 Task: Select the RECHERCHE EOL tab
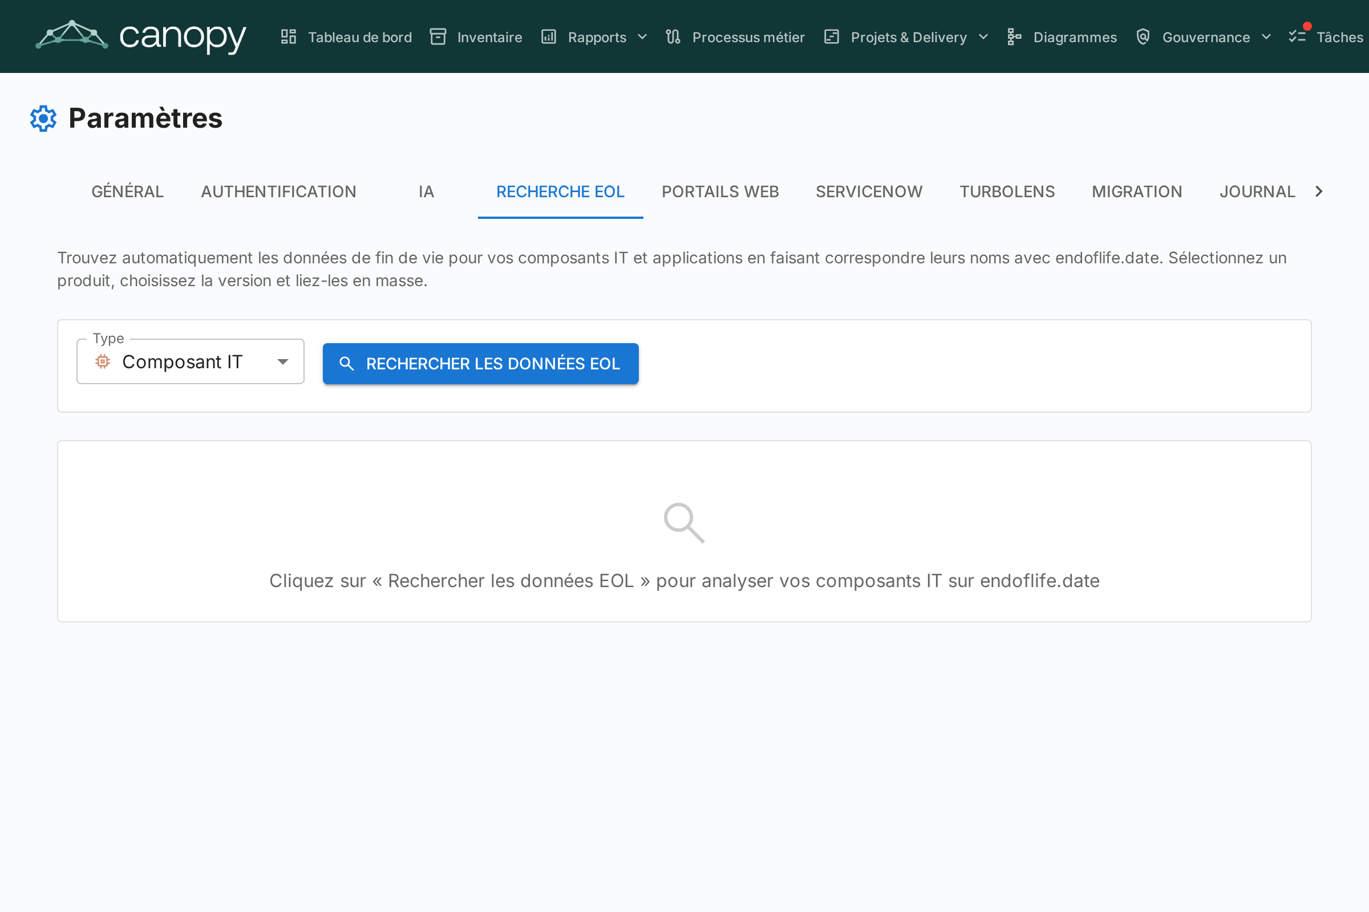[561, 192]
